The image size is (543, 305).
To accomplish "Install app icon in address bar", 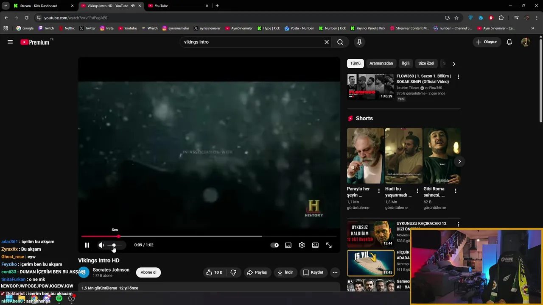I will tap(447, 18).
